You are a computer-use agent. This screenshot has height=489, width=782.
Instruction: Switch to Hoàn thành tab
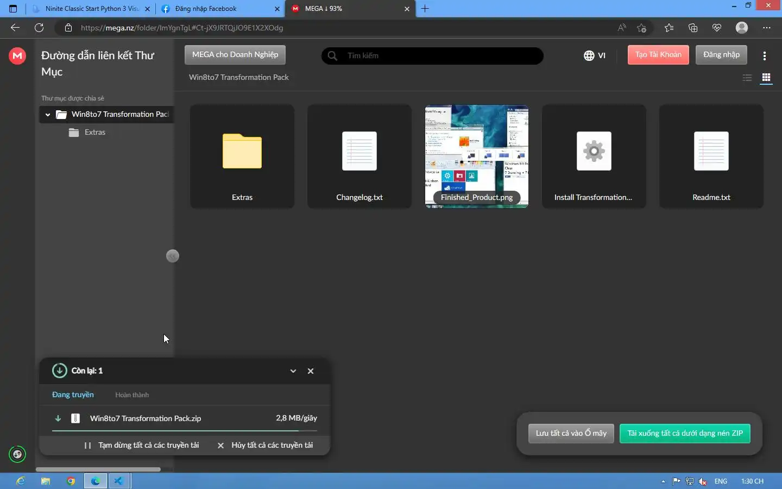(x=132, y=395)
